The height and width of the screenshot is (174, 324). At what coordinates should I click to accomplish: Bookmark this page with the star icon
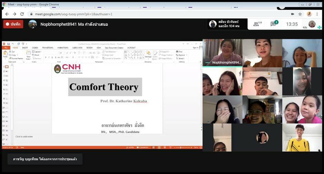(x=300, y=14)
